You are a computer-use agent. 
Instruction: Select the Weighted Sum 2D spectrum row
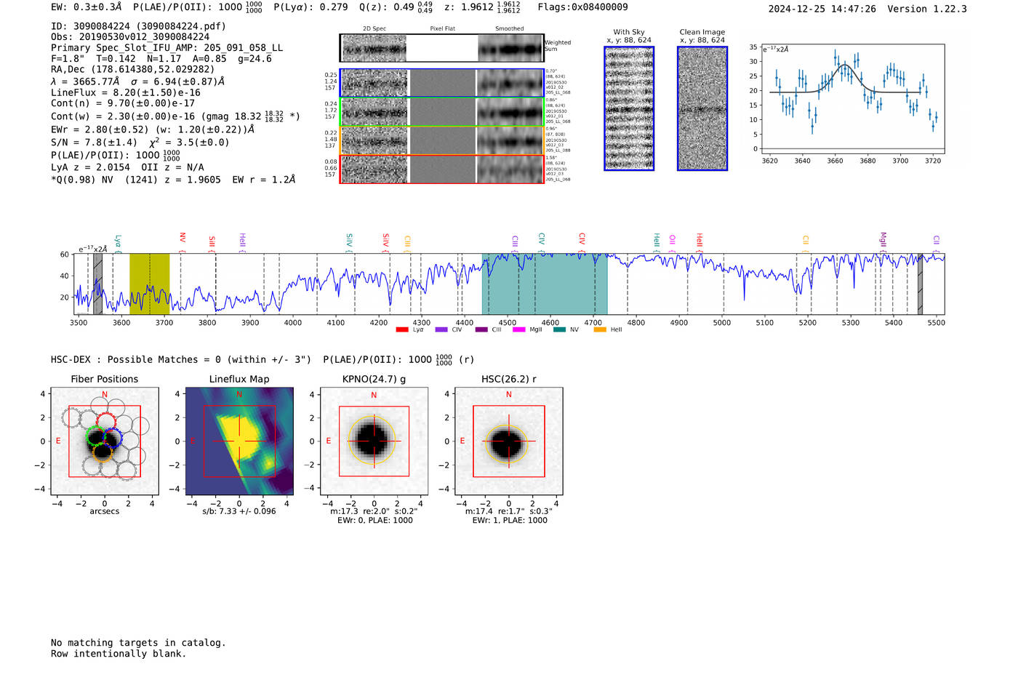(442, 48)
